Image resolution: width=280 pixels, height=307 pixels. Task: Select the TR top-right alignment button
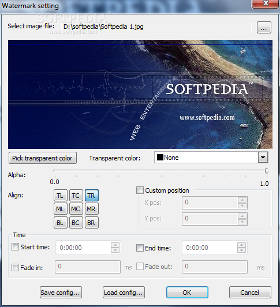pos(91,196)
